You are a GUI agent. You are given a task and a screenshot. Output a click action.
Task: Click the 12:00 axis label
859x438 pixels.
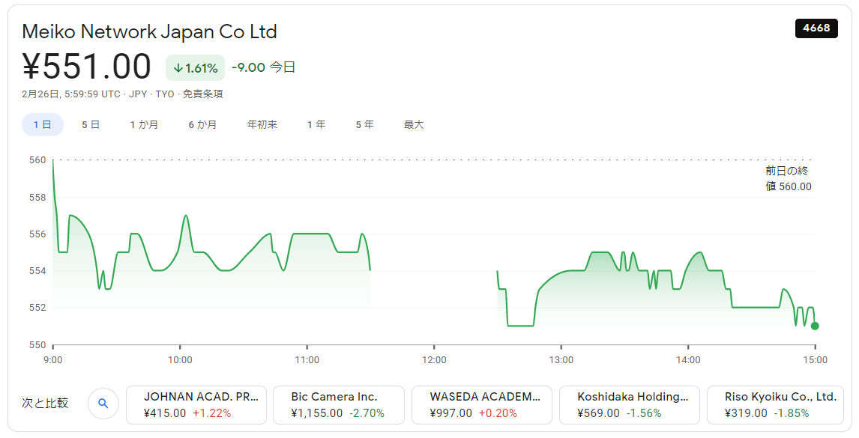click(x=434, y=359)
